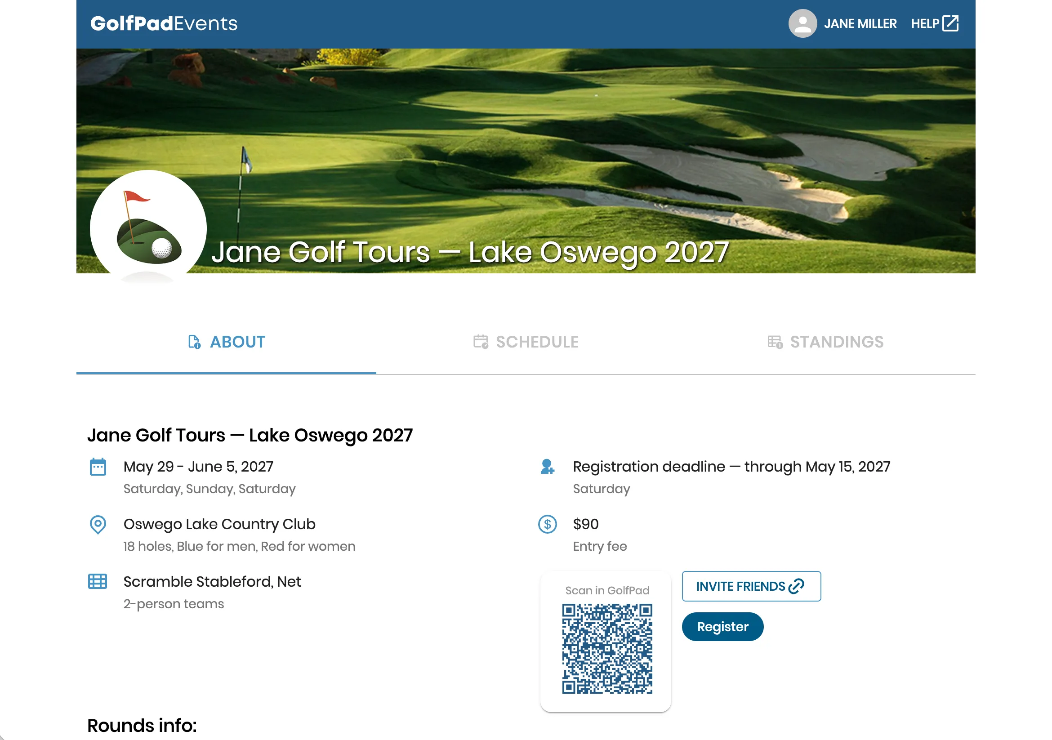
Task: Click 'Oswego Lake Country Club' text
Action: [x=219, y=524]
